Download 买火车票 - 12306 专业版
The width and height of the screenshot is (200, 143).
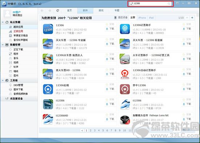[x=110, y=44]
